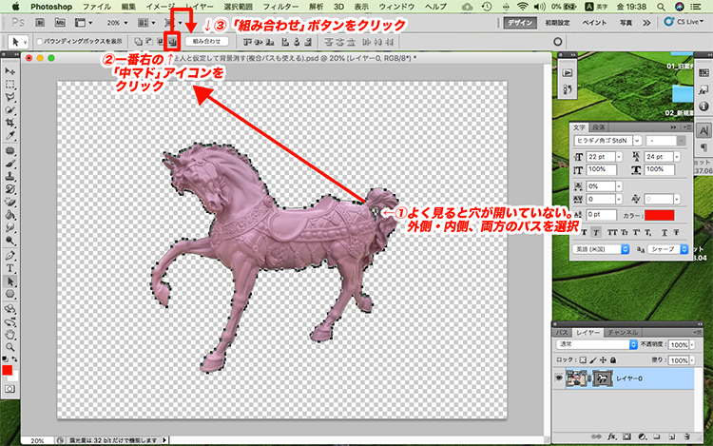The width and height of the screenshot is (713, 446).
Task: Launch Mini Bridge from the application bar
Action: [60, 22]
